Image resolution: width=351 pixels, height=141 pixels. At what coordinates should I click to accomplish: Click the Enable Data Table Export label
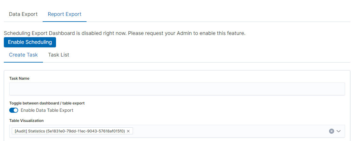tap(47, 110)
